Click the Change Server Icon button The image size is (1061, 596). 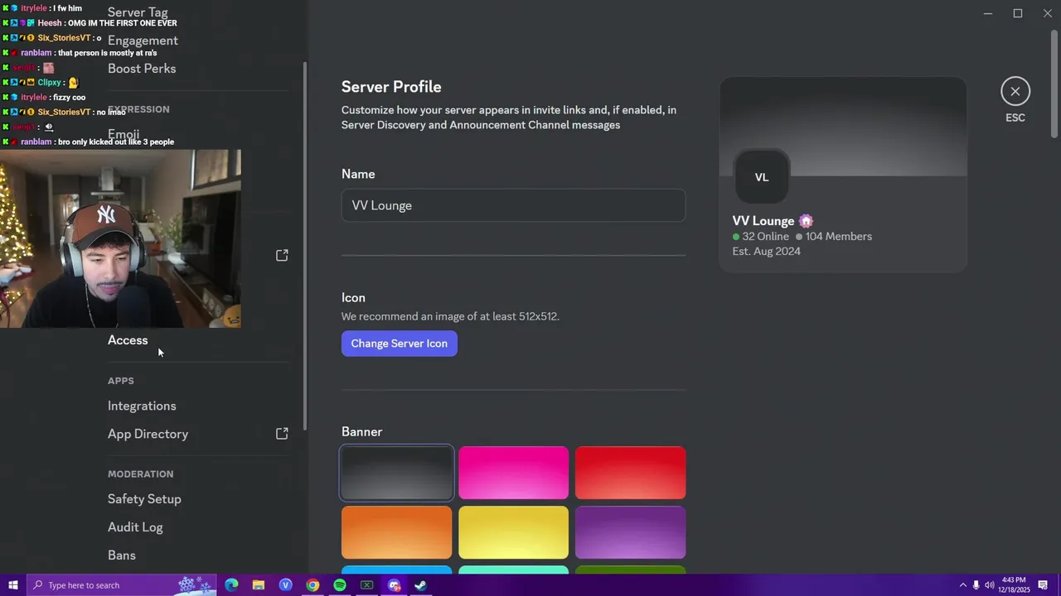(x=399, y=344)
